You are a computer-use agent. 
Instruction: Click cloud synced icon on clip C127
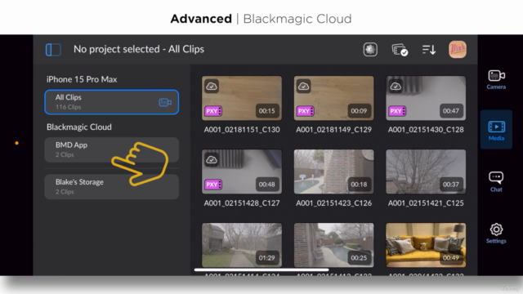coord(212,160)
